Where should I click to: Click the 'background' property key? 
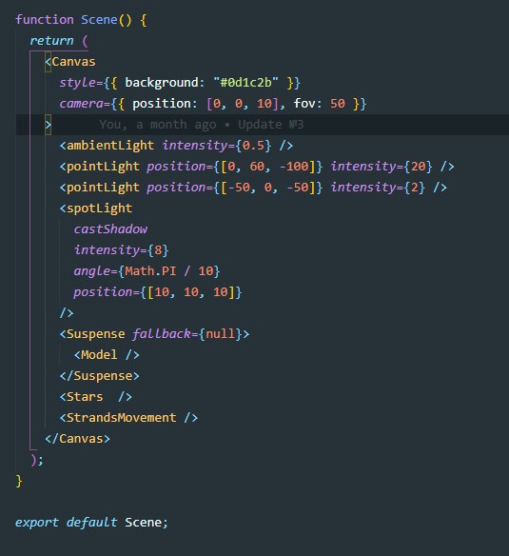[162, 83]
